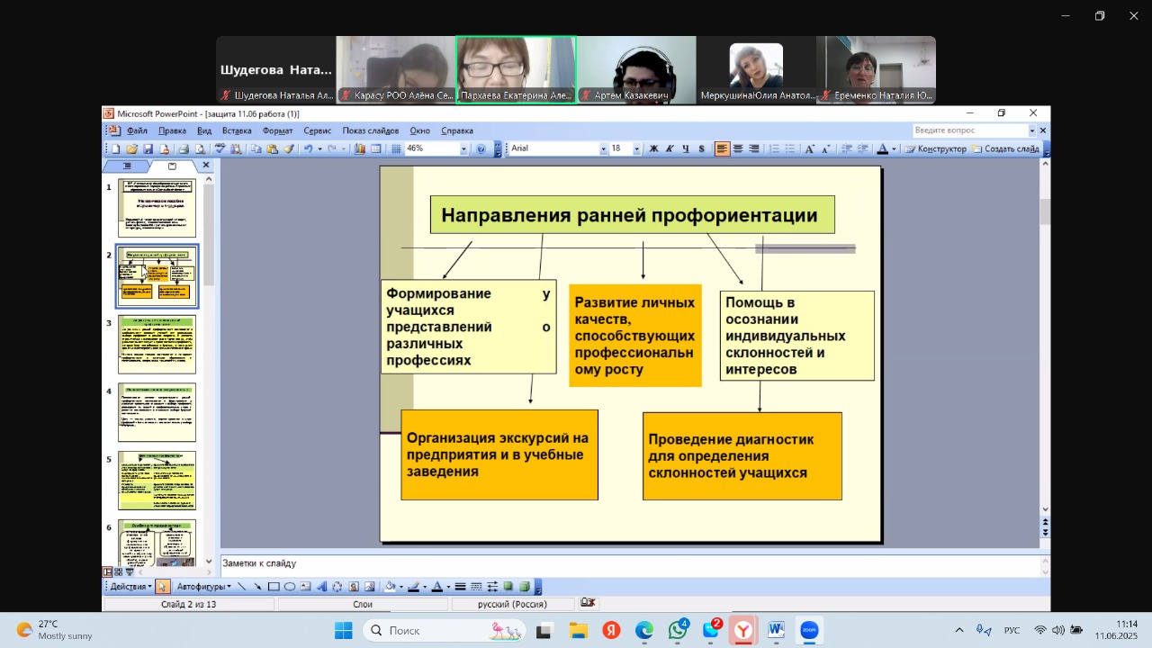Open the Arial font name dropdown

point(603,149)
